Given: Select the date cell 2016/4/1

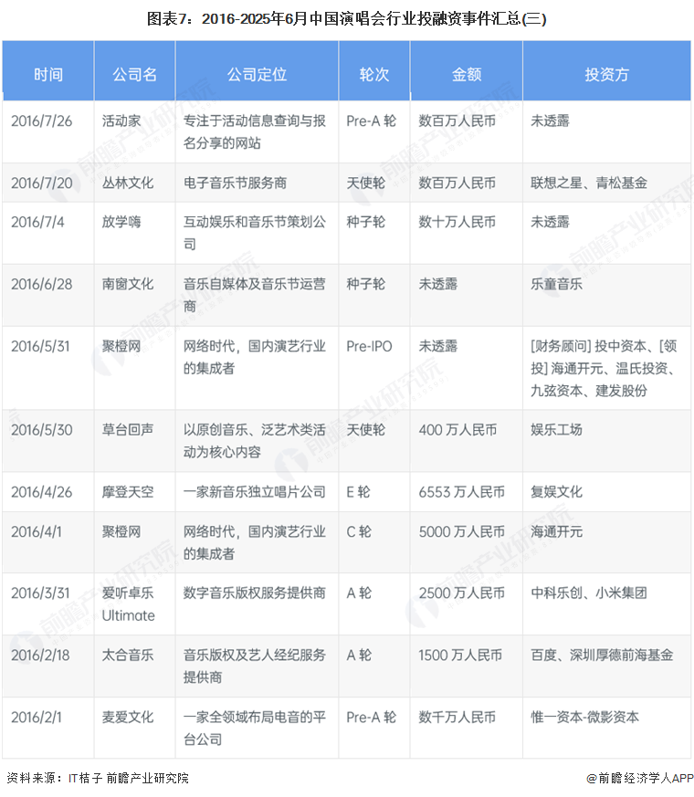Looking at the screenshot, I should (37, 531).
